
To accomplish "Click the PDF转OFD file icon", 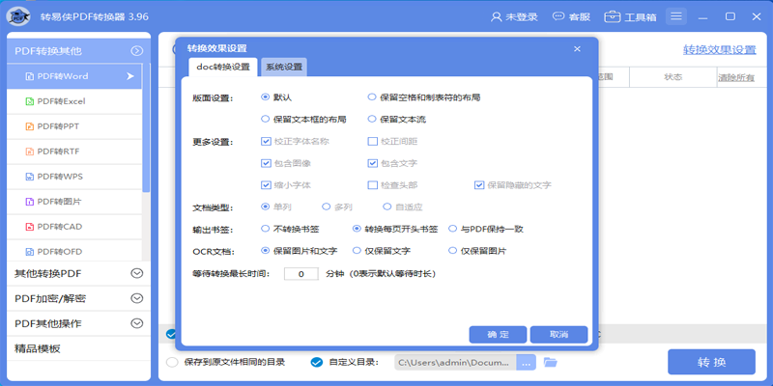I will click(29, 252).
